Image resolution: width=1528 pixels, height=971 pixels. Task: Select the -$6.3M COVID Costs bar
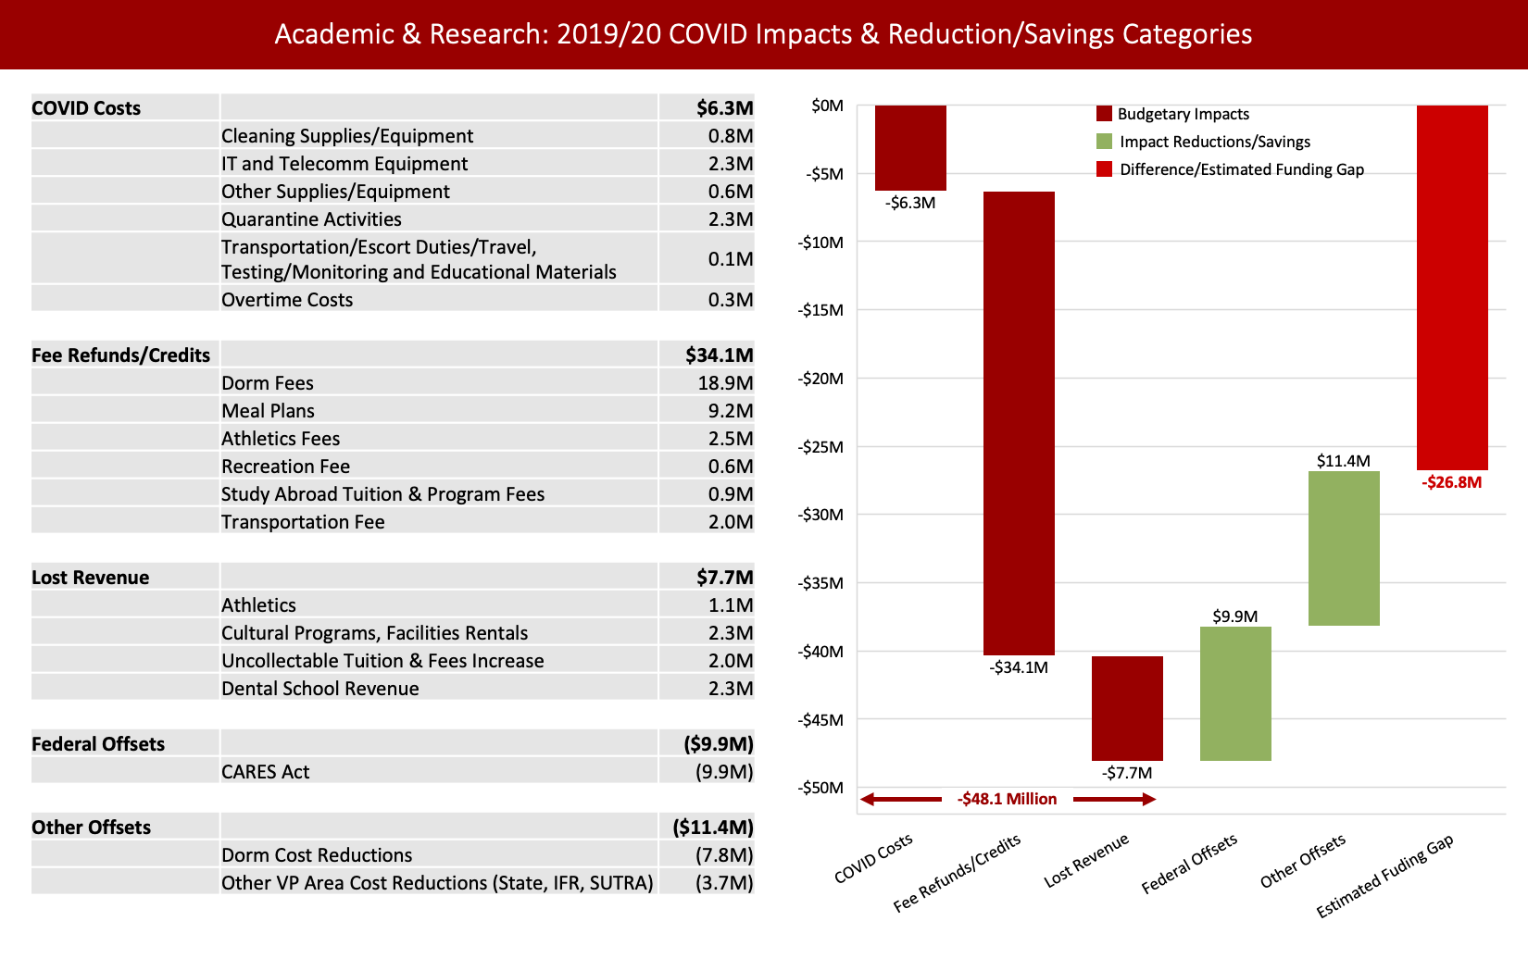[x=909, y=143]
